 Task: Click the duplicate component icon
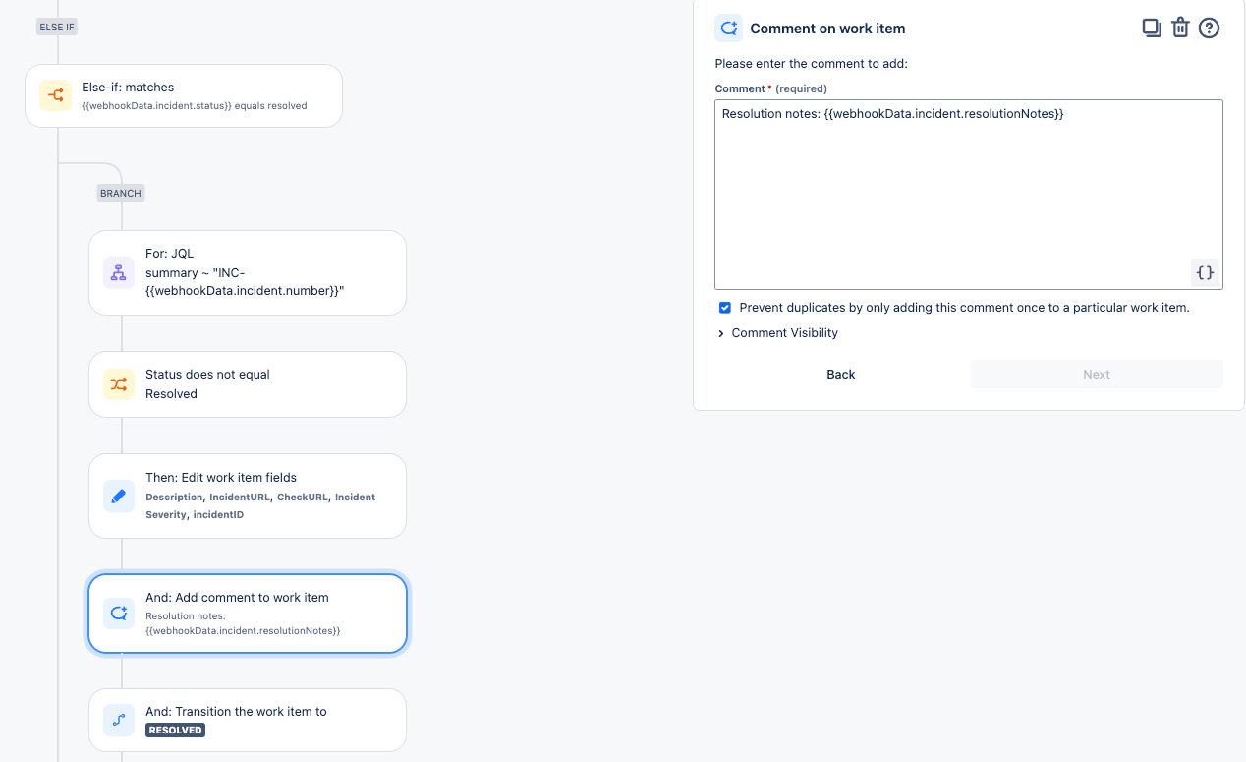(x=1152, y=28)
